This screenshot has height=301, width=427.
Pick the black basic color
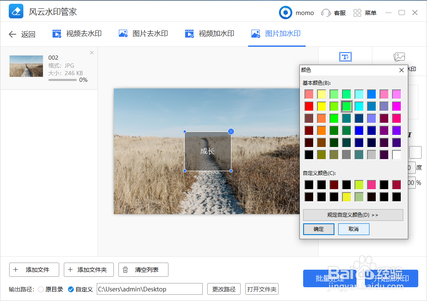pos(309,154)
